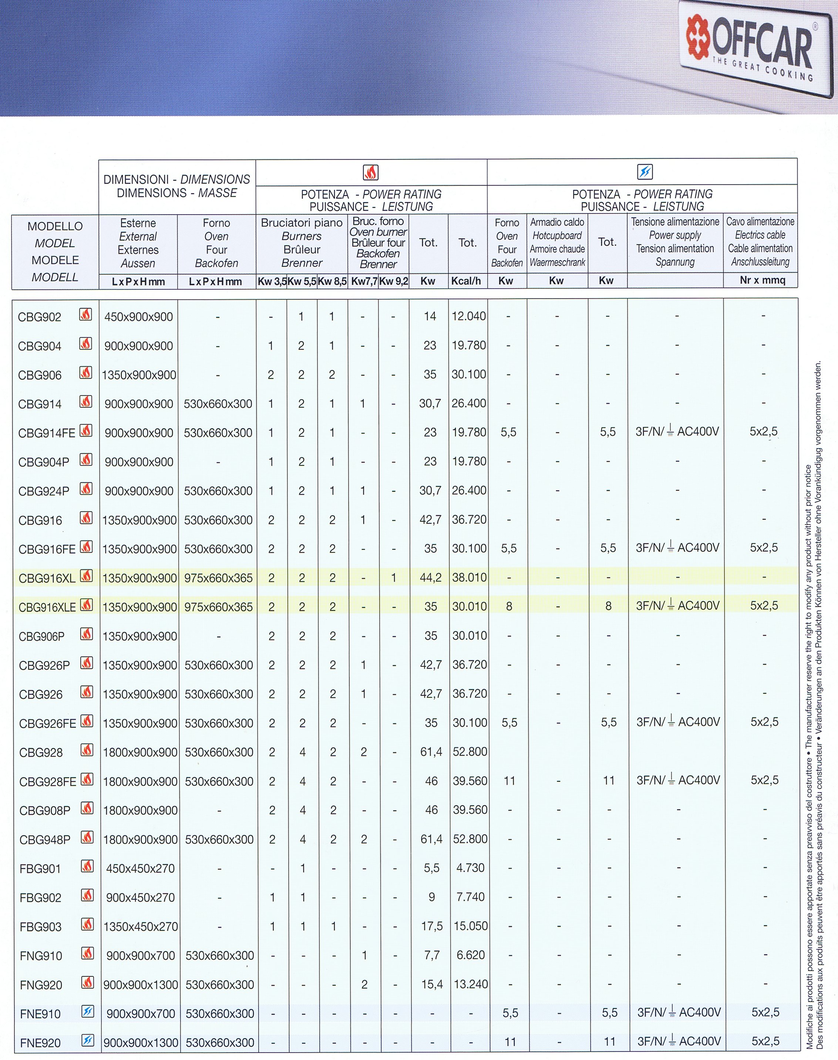Image resolution: width=838 pixels, height=1060 pixels.
Task: Click the flame icon beside FNG910
Action: [x=87, y=953]
